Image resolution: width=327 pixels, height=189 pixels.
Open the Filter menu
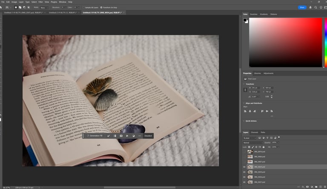pos(40,2)
